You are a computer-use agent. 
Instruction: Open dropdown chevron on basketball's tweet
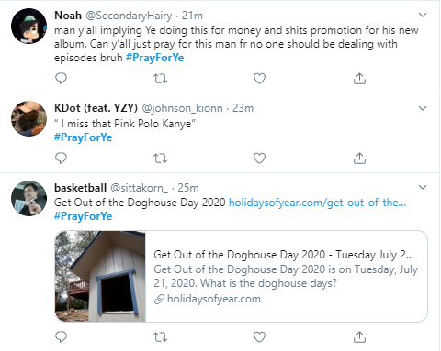423,187
